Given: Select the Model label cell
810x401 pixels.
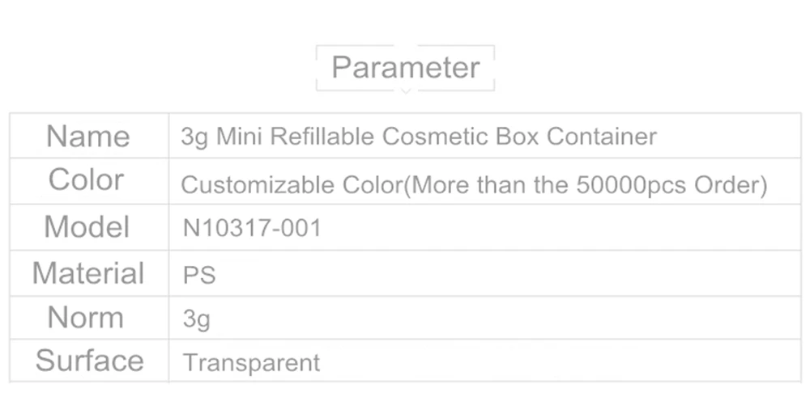Looking at the screenshot, I should pyautogui.click(x=88, y=227).
